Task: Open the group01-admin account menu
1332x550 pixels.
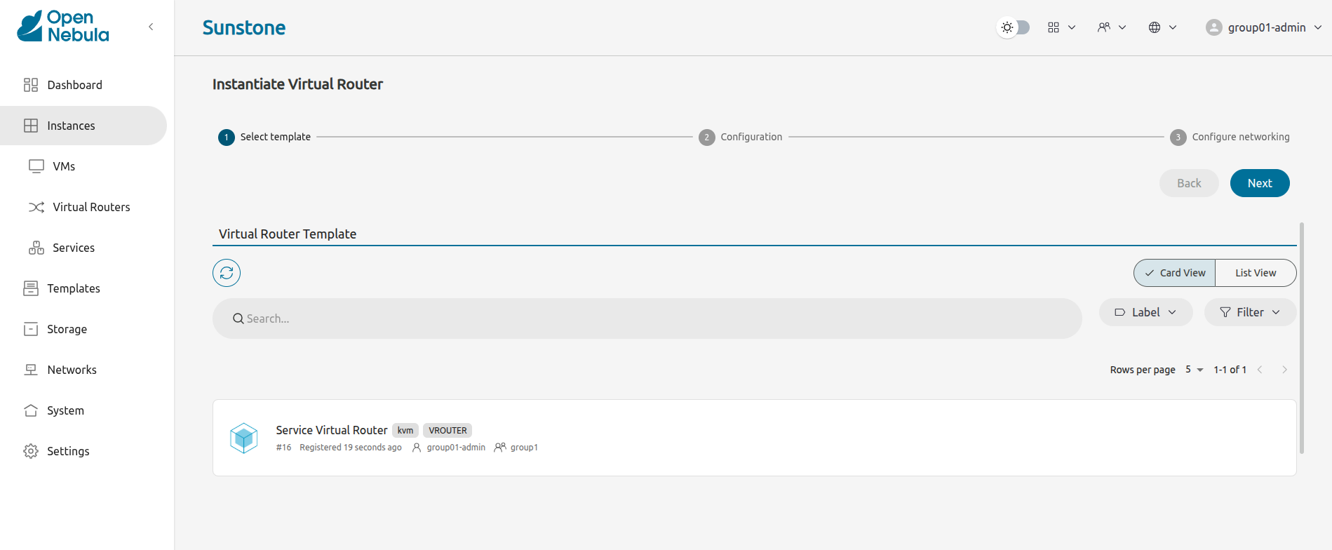Action: tap(1262, 27)
